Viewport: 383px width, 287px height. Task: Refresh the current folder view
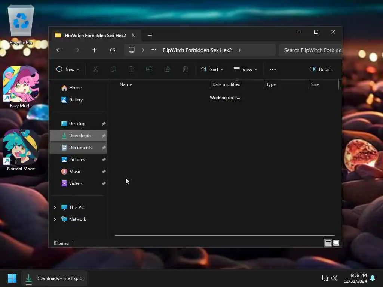tap(113, 50)
